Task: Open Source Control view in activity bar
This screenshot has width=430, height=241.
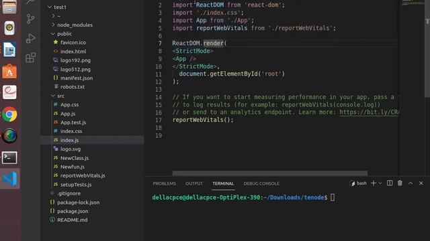Action: click(x=30, y=19)
